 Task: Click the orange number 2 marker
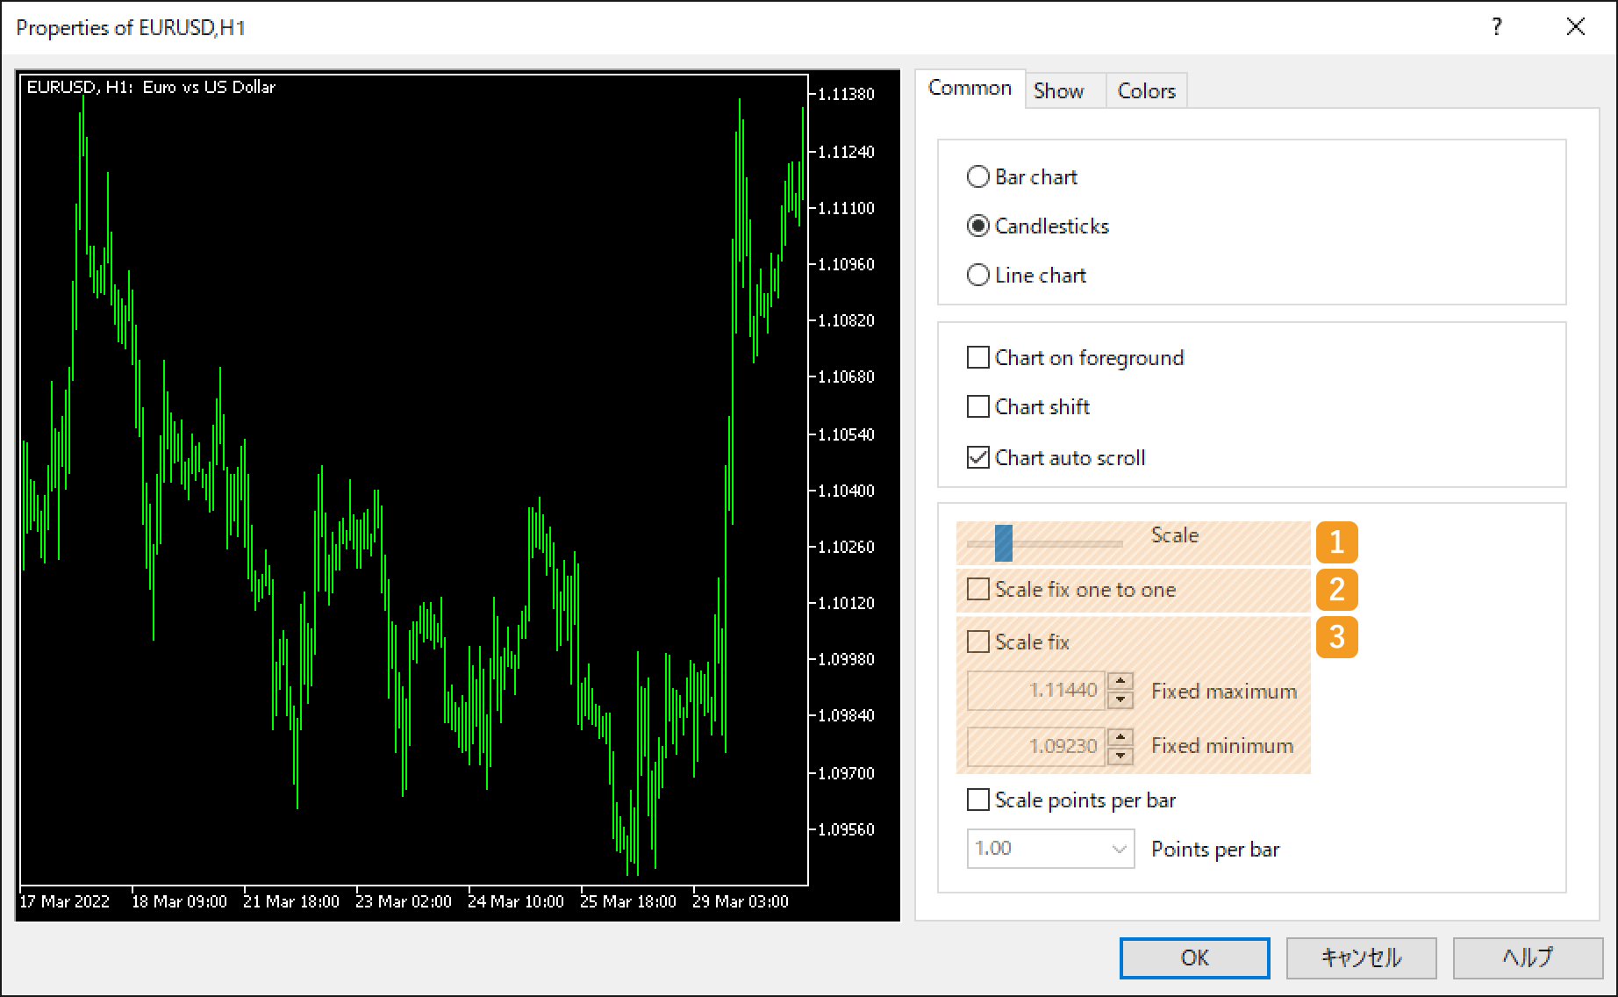1336,590
